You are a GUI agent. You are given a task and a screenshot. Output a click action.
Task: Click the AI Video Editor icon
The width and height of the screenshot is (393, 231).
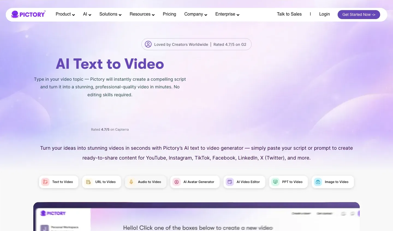click(230, 182)
